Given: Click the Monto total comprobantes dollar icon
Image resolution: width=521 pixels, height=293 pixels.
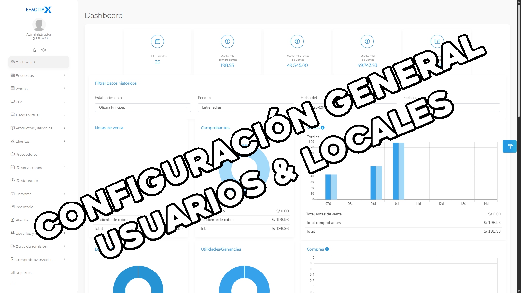Looking at the screenshot, I should tap(227, 41).
